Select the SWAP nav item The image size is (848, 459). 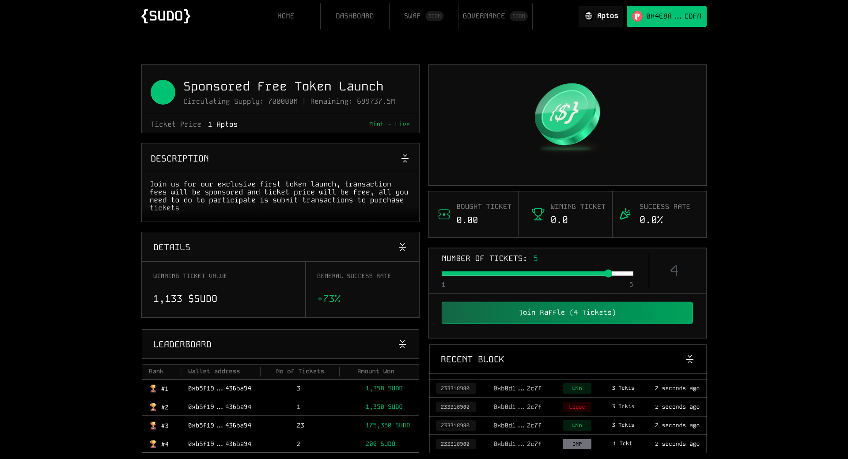412,16
